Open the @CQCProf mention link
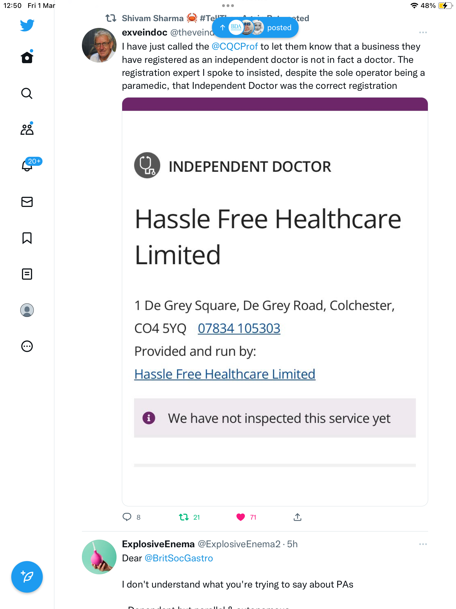The width and height of the screenshot is (456, 609). 234,47
